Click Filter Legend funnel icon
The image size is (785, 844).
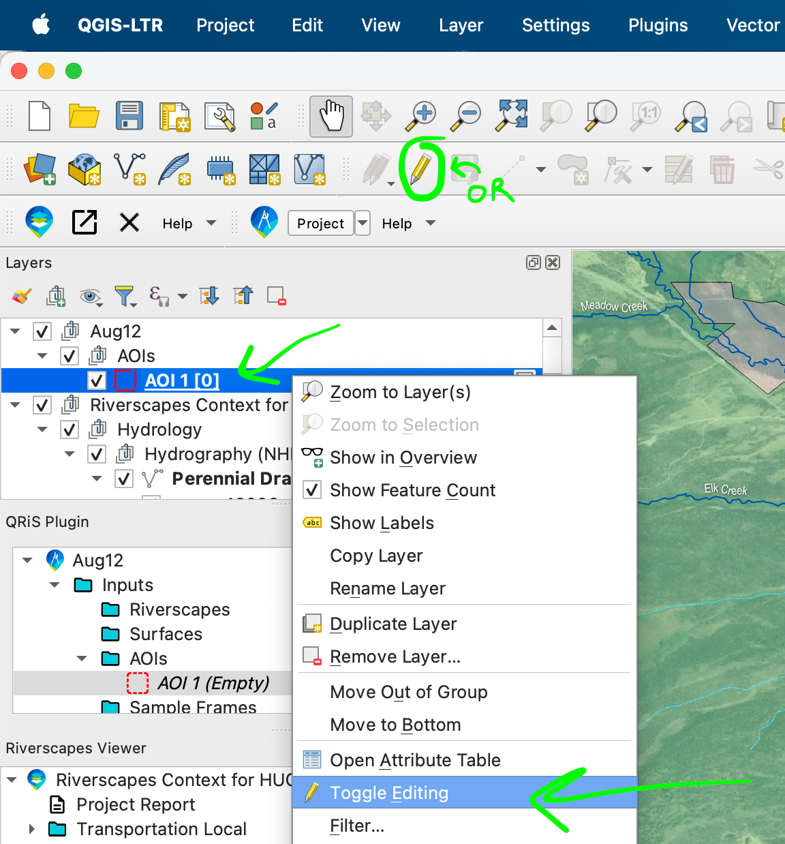coord(125,296)
